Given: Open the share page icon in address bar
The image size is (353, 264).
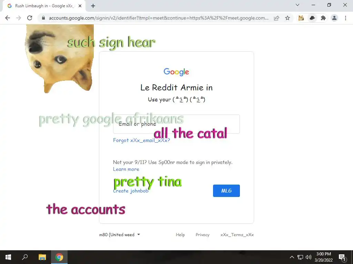Looking at the screenshot, I should (276, 18).
